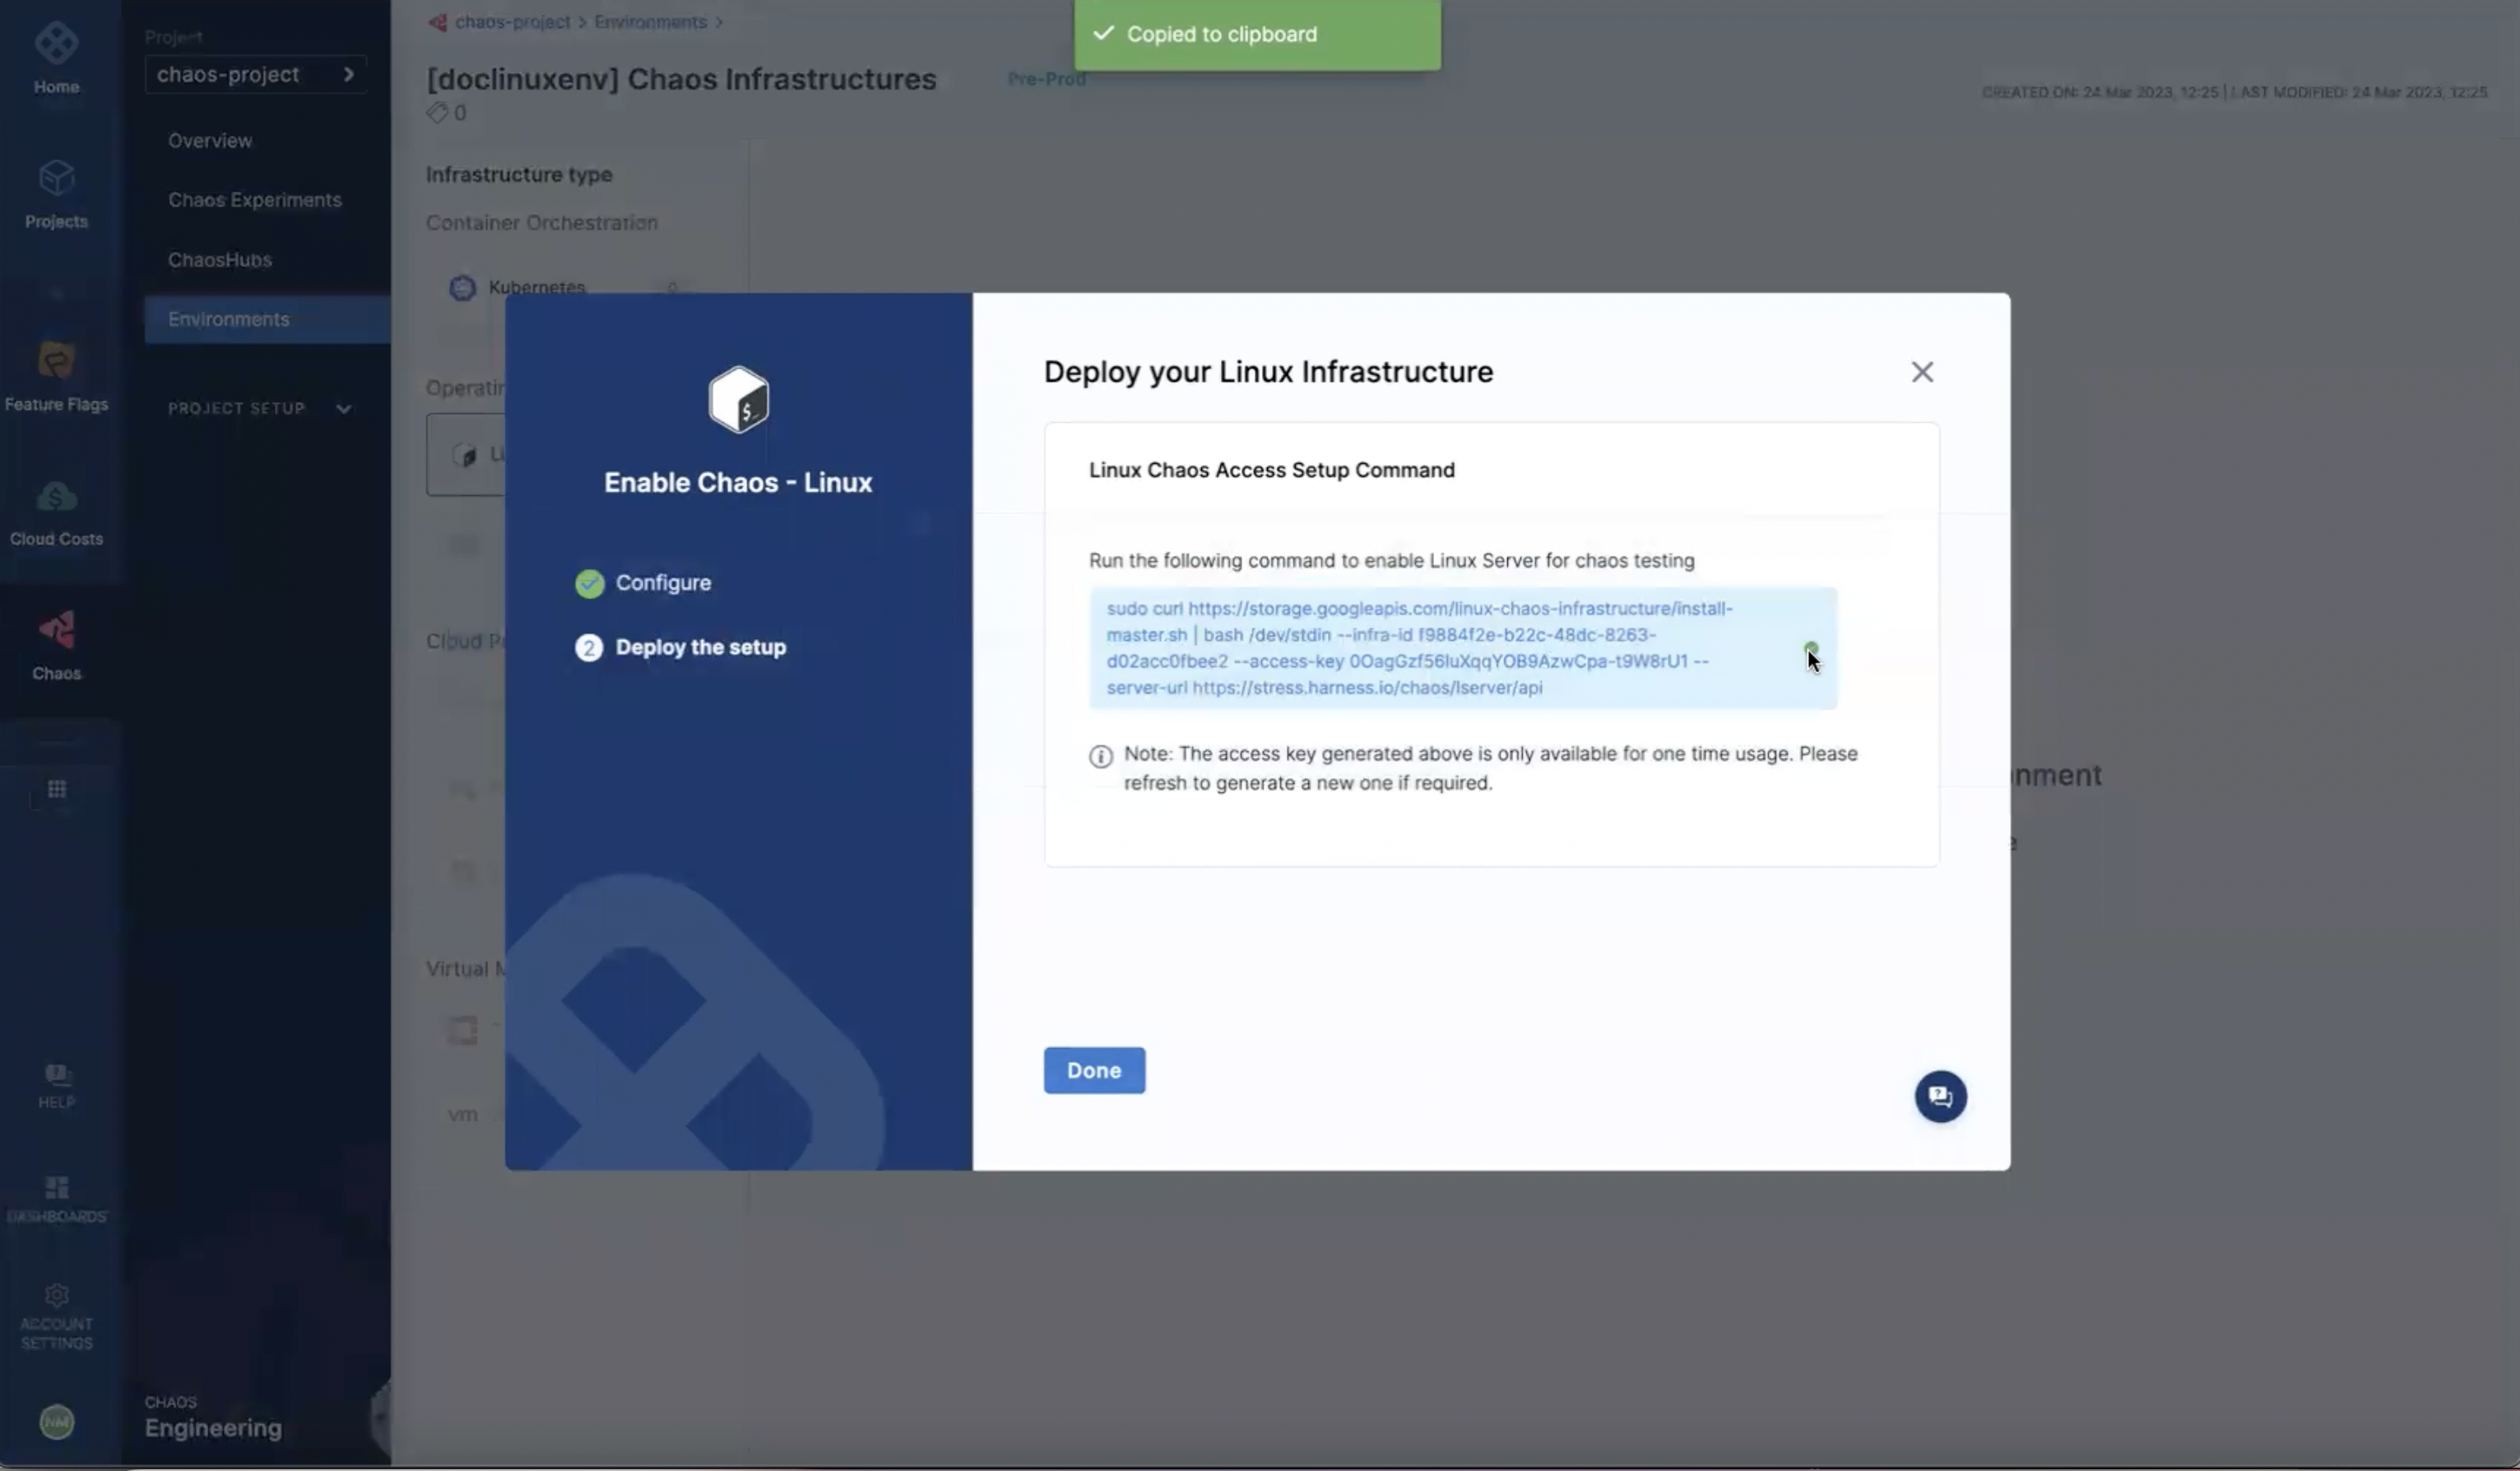Click the user avatar at bottom left
Image resolution: width=2520 pixels, height=1471 pixels.
56,1422
